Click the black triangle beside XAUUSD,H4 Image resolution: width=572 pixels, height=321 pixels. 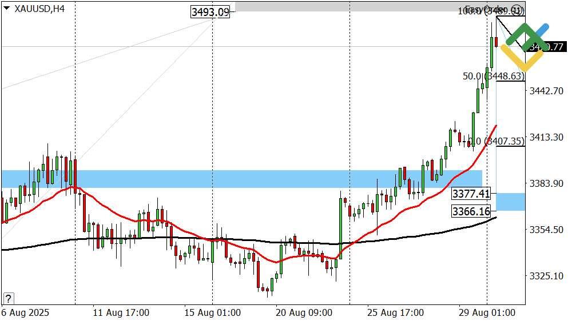(x=6, y=8)
